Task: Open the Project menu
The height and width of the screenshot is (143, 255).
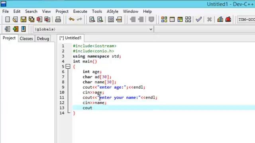Action: click(62, 12)
